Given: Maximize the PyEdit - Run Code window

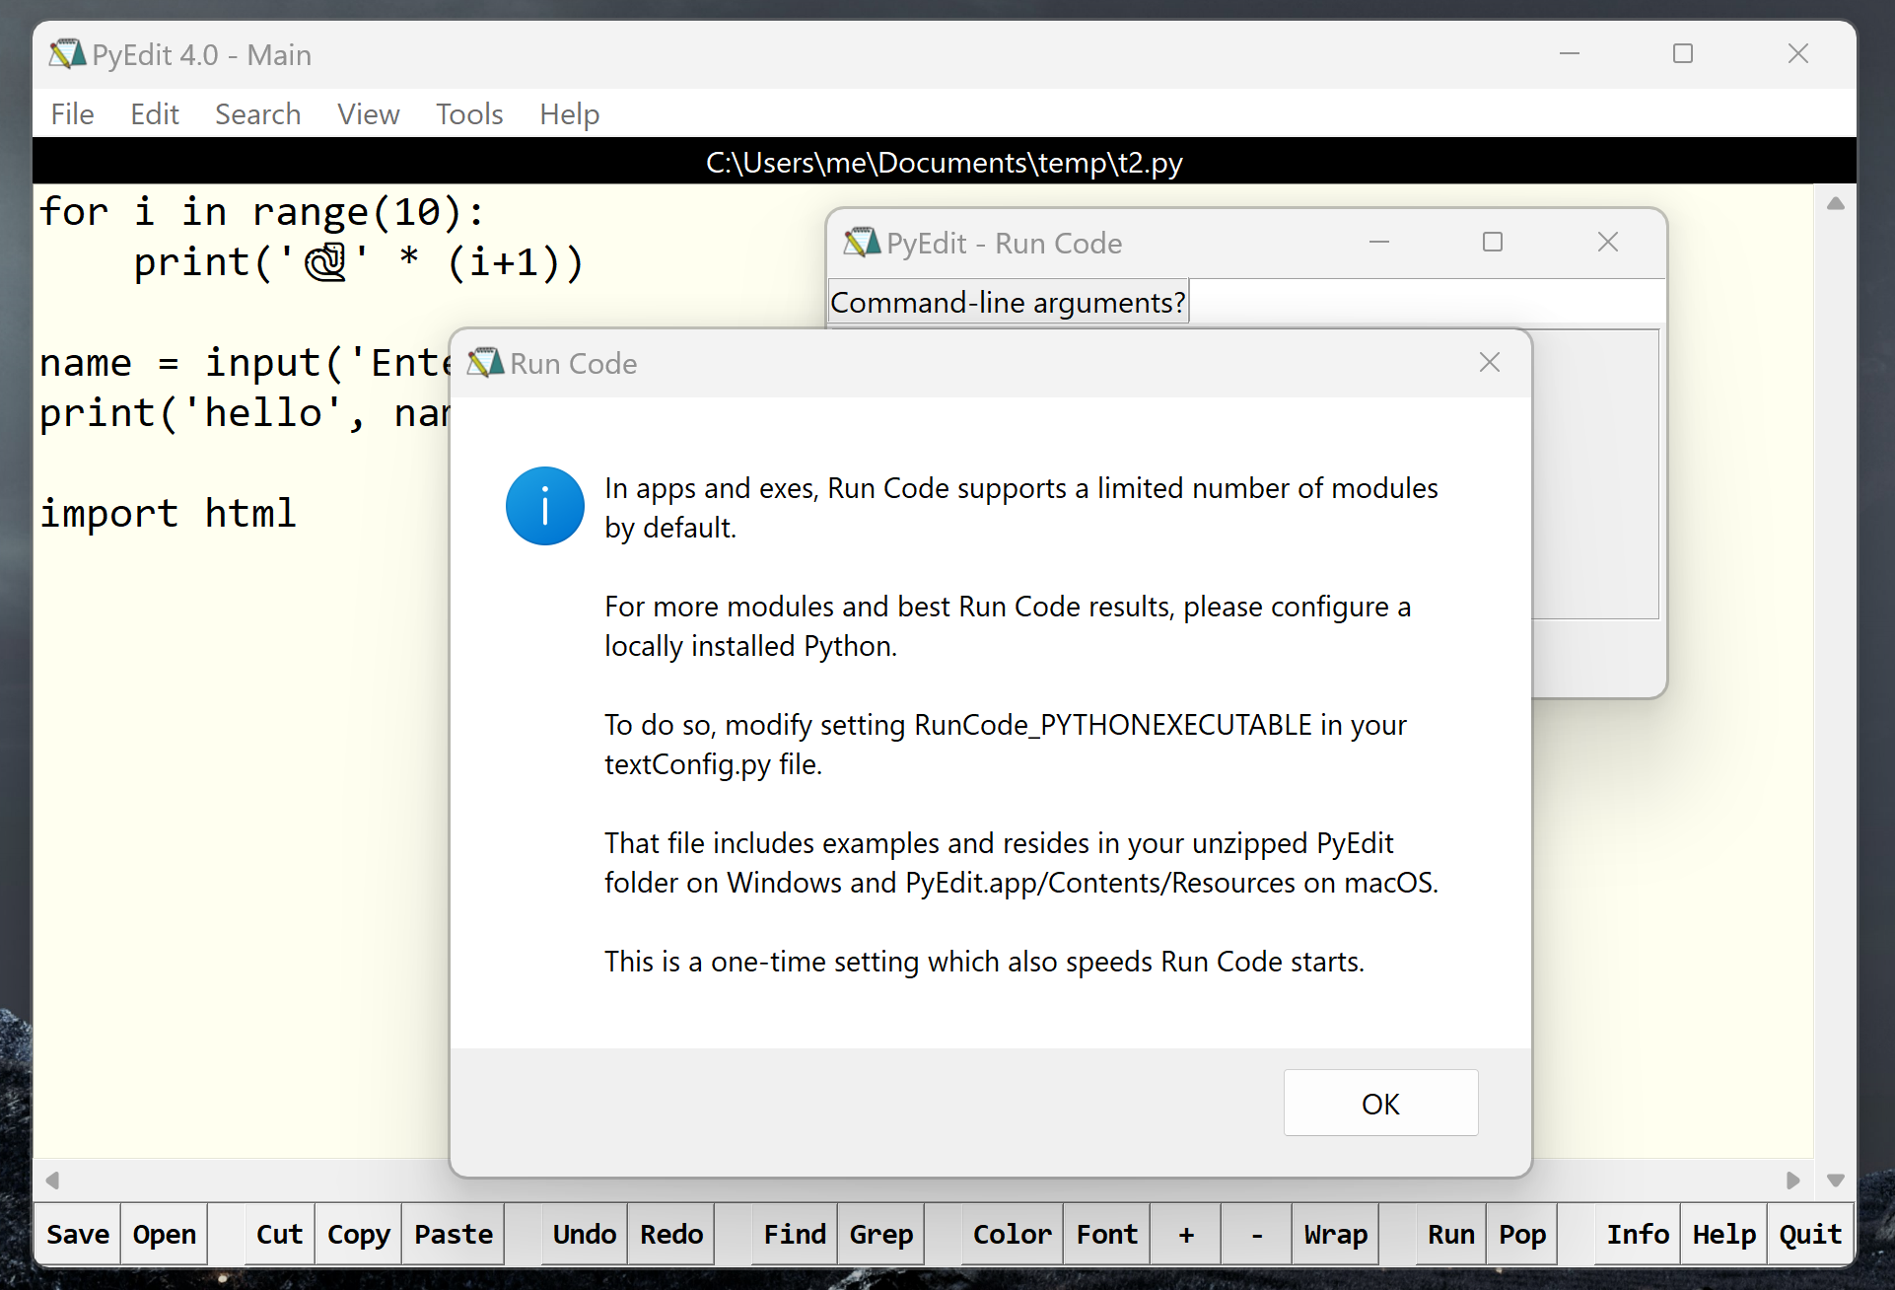Looking at the screenshot, I should click(x=1493, y=242).
